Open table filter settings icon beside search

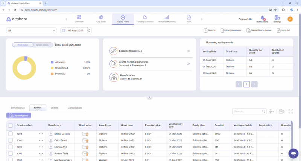tap(271, 111)
